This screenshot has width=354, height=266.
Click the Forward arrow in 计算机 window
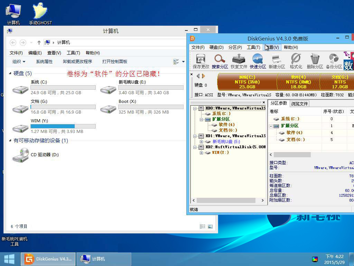coord(23,43)
